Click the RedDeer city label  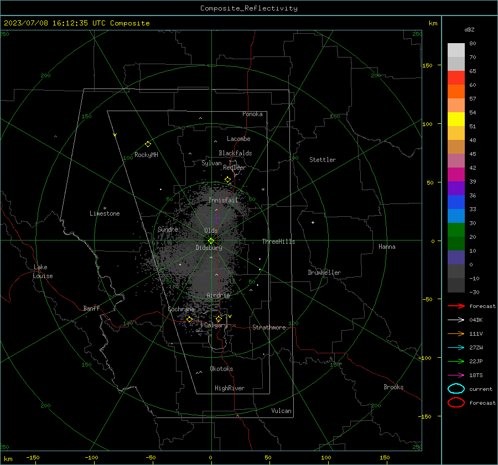[235, 168]
